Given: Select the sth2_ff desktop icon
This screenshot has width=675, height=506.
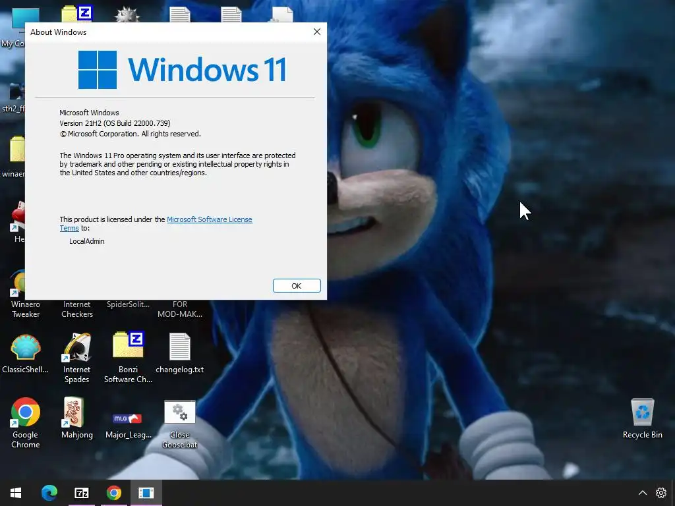Looking at the screenshot, I should (13, 98).
